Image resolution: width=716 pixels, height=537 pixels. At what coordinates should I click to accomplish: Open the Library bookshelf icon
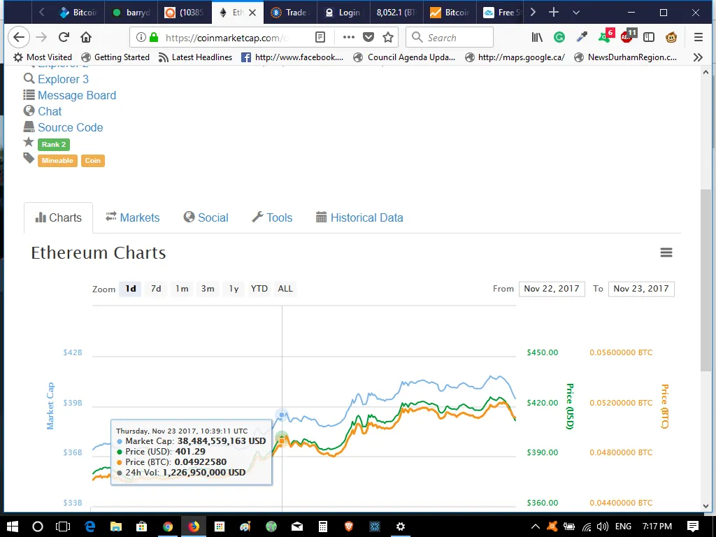(x=537, y=38)
